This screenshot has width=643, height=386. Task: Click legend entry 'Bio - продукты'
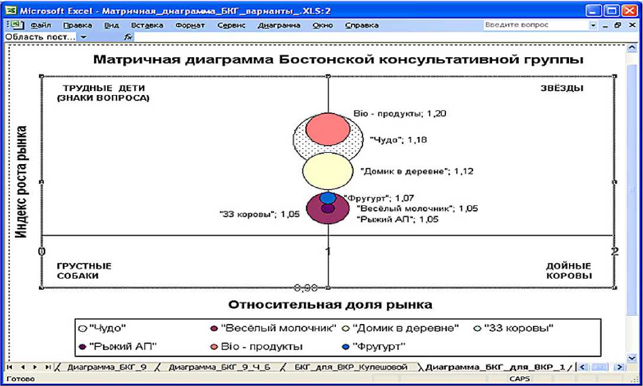point(256,346)
